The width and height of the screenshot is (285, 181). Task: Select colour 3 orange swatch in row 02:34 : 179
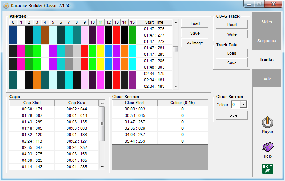[x=37, y=74]
